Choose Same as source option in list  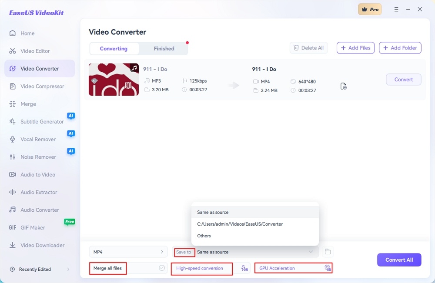[255, 212]
